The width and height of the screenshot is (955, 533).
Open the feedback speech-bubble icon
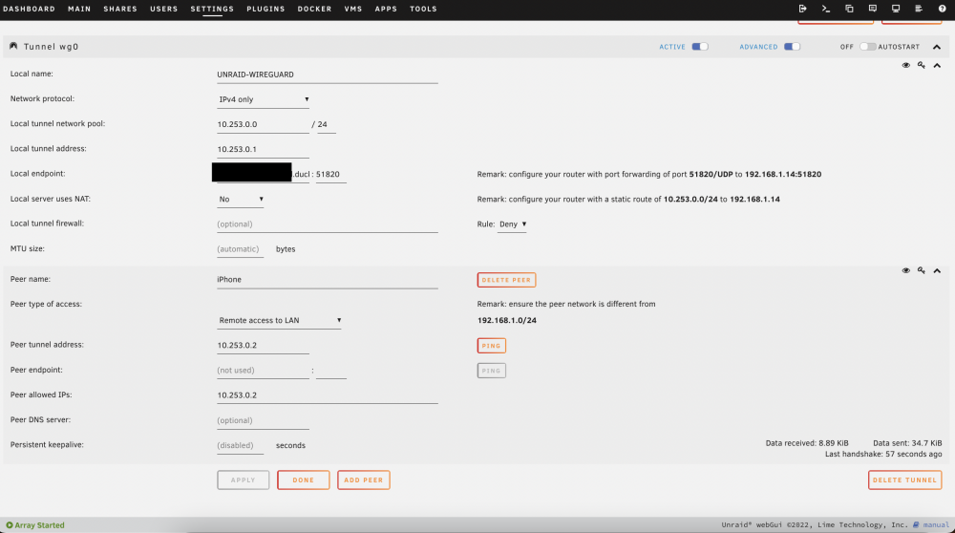872,9
